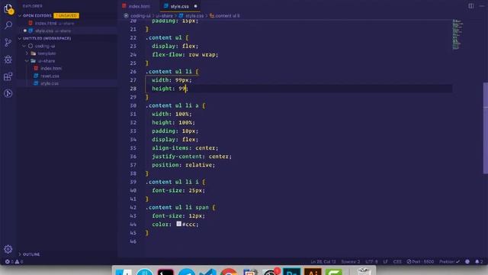
Task: Open the #ccc color swatch picker
Action: tap(178, 224)
